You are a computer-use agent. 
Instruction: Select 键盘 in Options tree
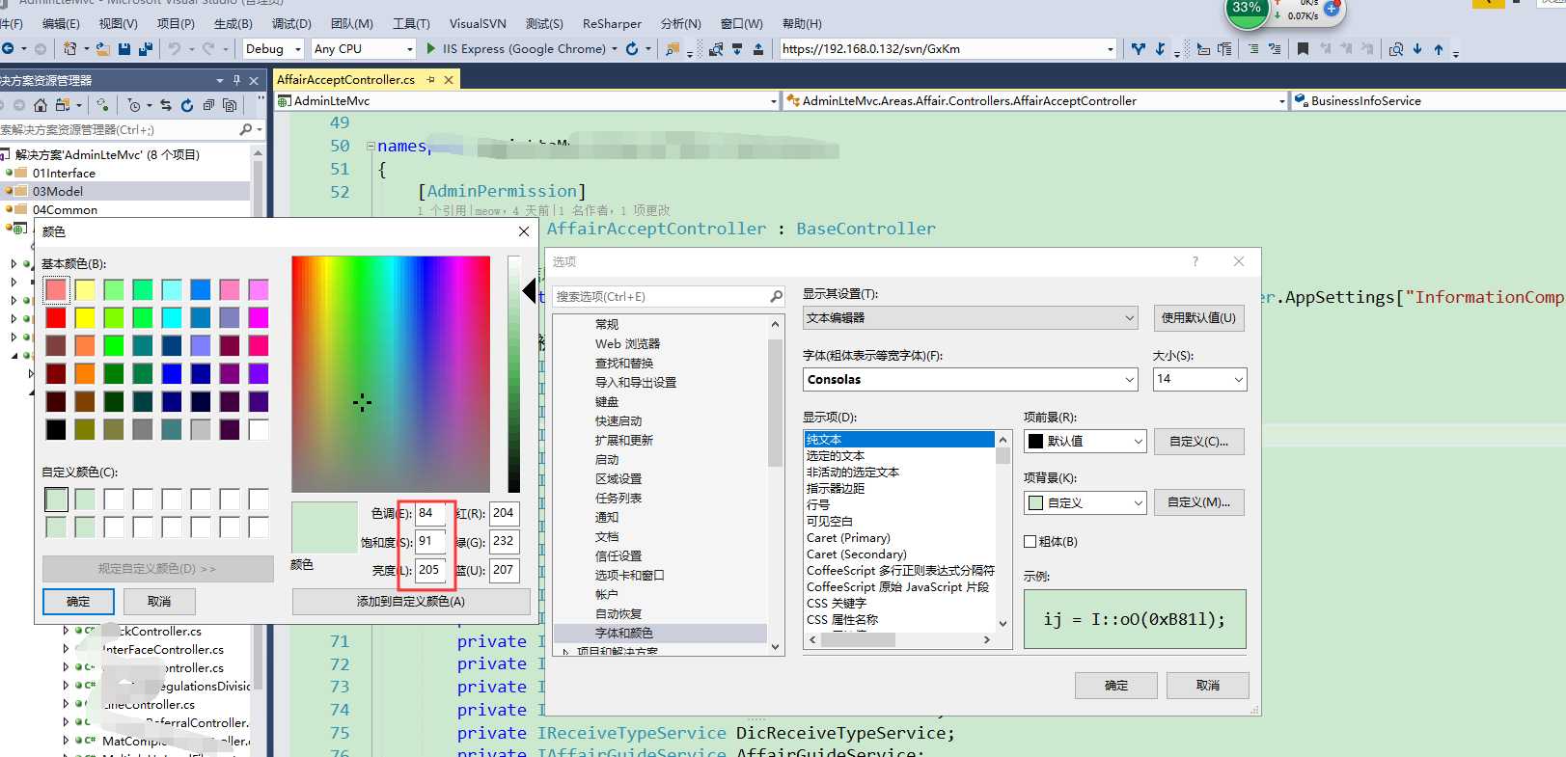(x=607, y=402)
